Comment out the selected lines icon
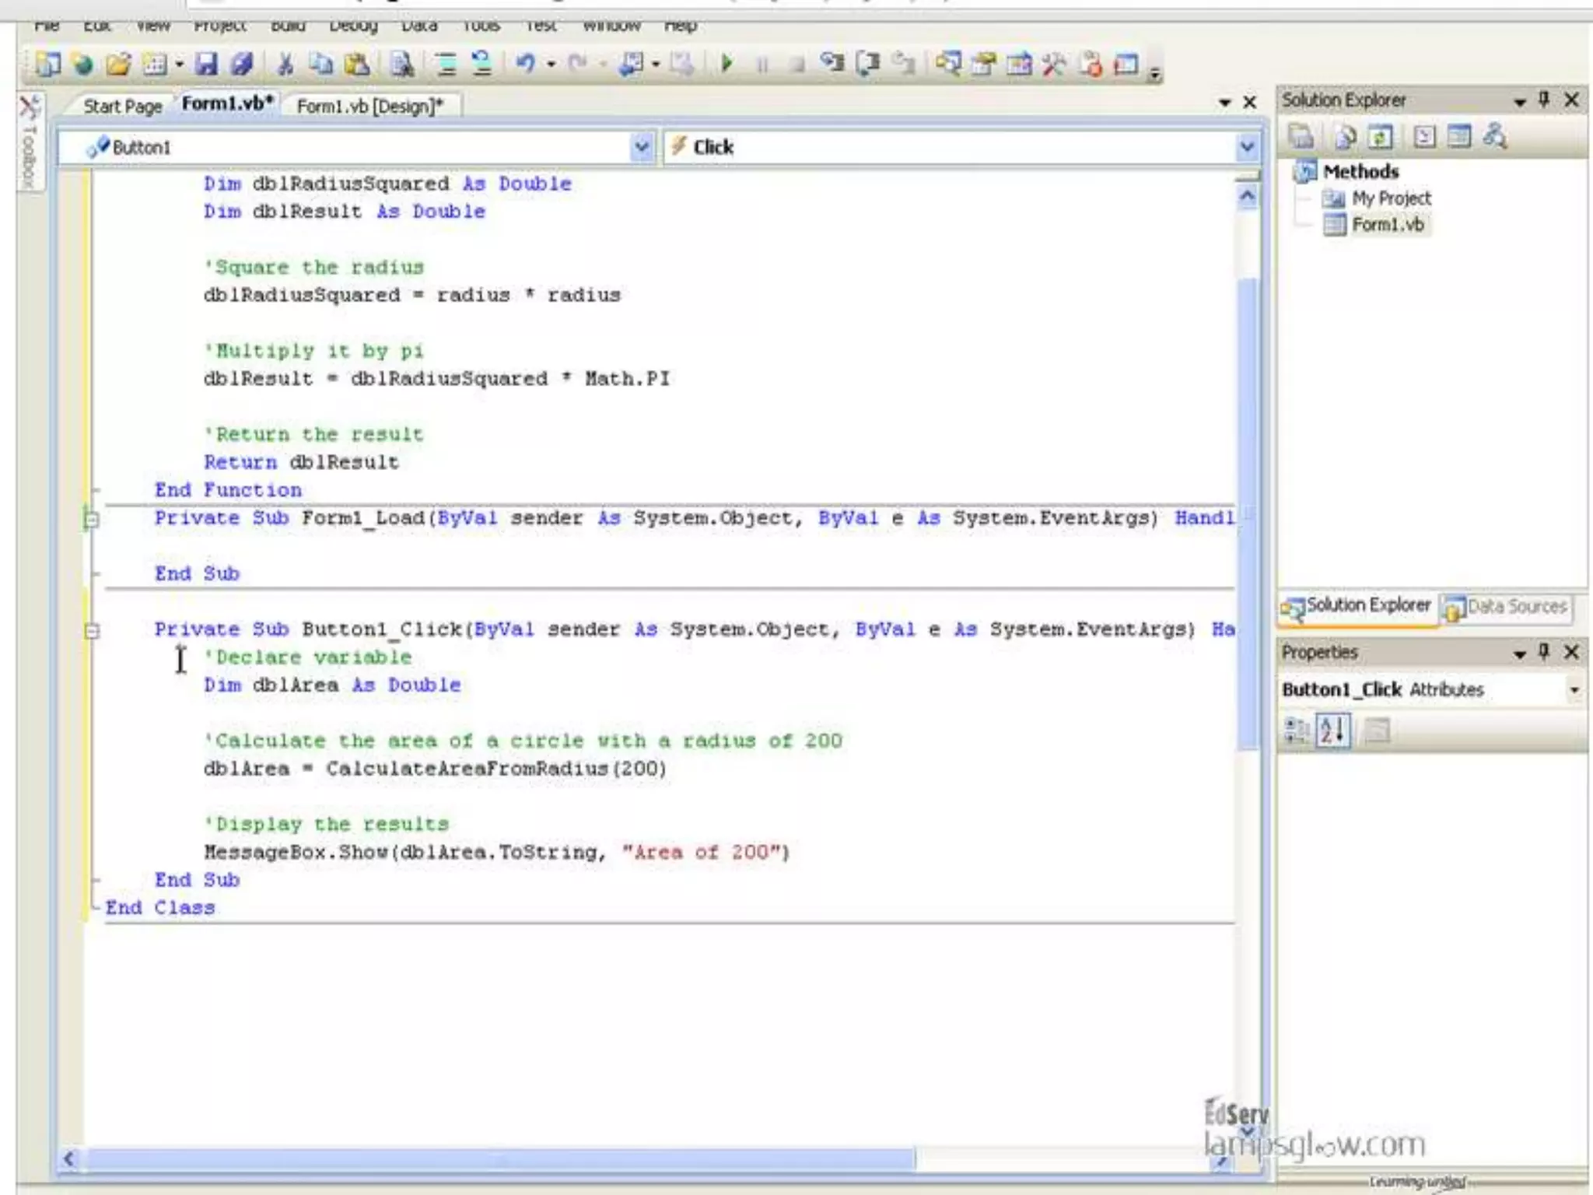This screenshot has height=1195, width=1593. click(x=446, y=64)
